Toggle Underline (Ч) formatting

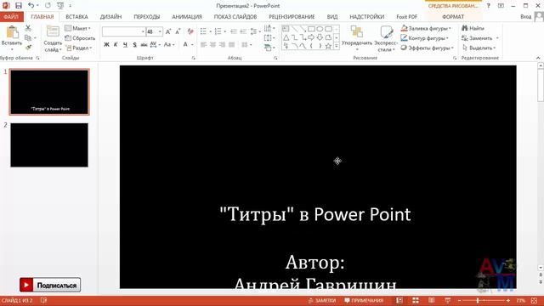point(125,45)
